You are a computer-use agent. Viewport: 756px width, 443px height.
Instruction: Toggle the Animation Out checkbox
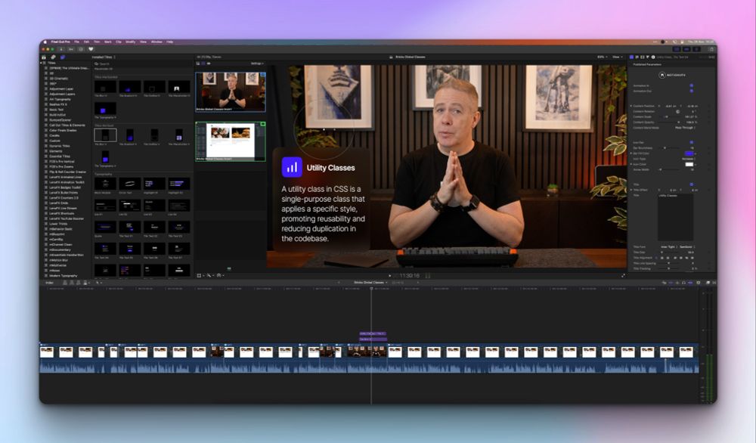pyautogui.click(x=692, y=91)
